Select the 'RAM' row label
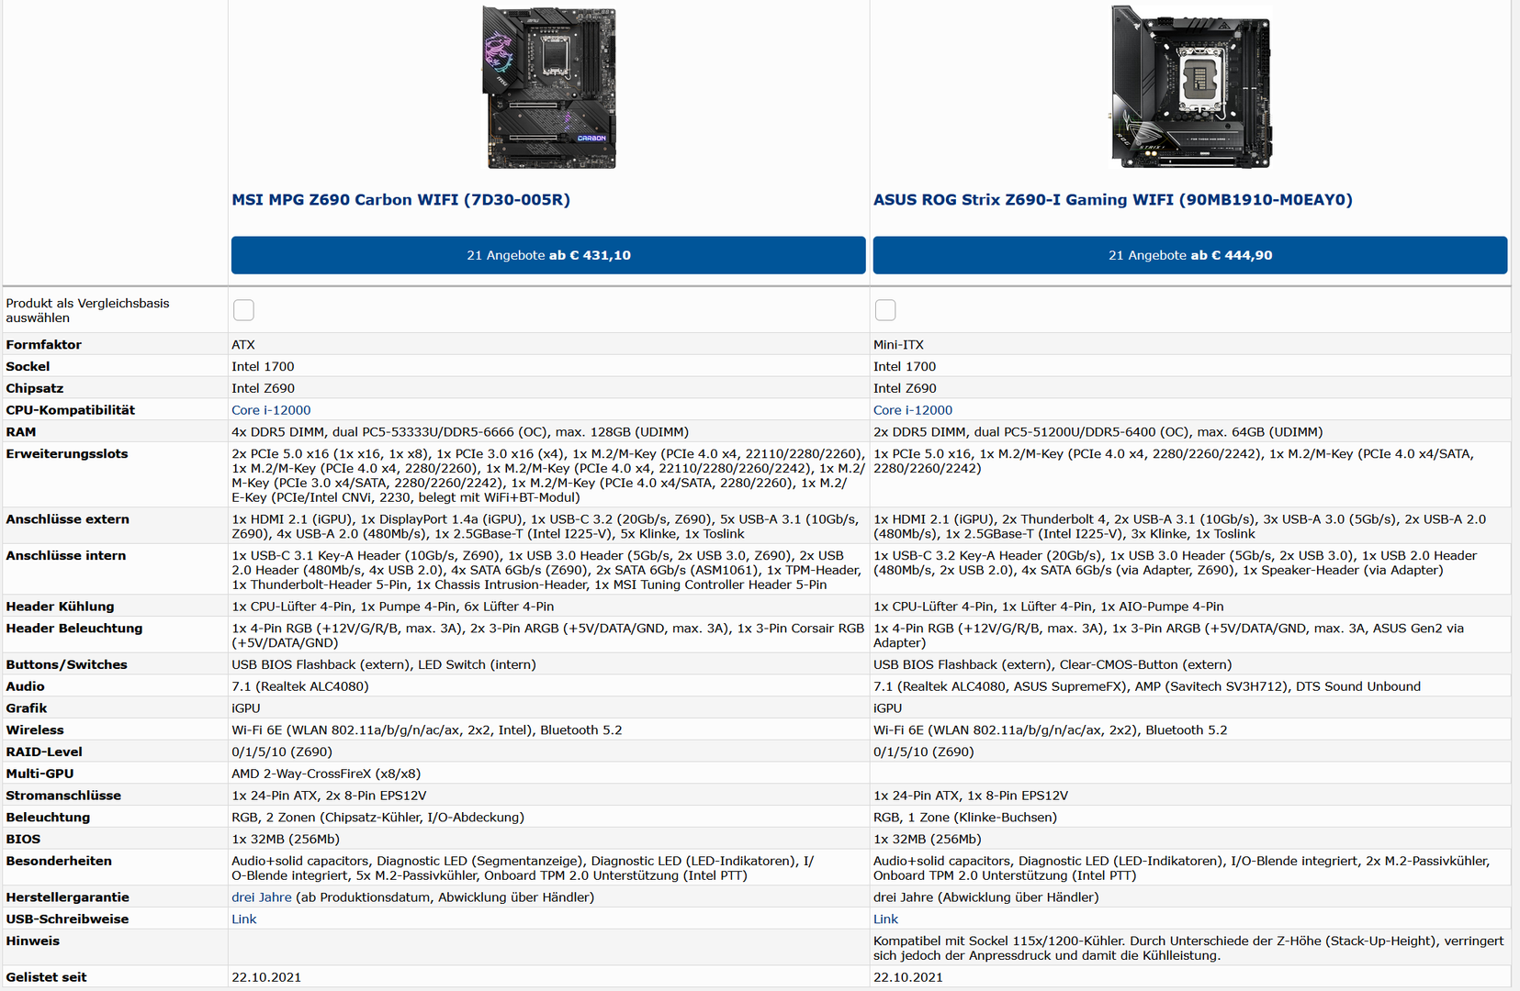 coord(21,432)
